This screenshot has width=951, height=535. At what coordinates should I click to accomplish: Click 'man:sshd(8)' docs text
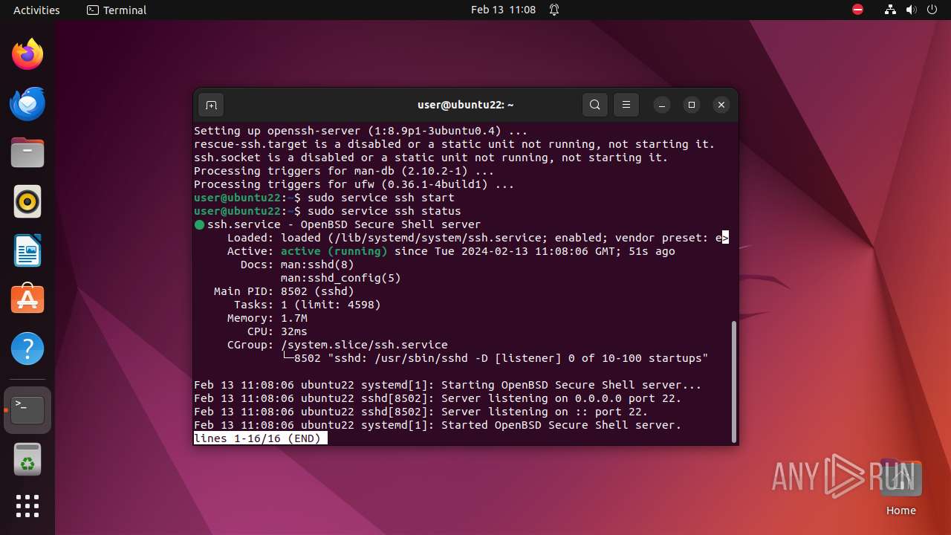[x=317, y=265]
